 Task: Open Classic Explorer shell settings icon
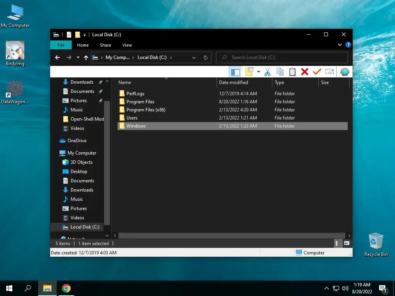(x=344, y=72)
